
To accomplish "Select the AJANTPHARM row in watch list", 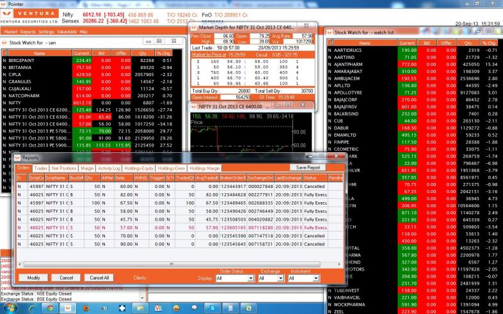I will point(413,65).
